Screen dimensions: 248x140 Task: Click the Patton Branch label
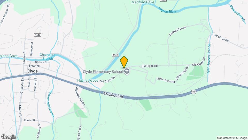237,13
